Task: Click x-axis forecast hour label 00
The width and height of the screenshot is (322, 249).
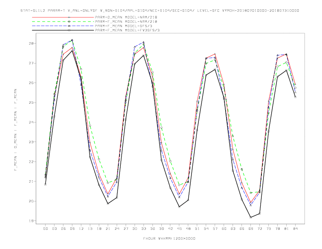Action: click(x=46, y=229)
